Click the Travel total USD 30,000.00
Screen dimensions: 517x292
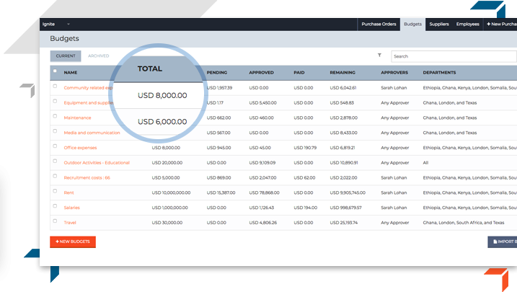tap(167, 223)
